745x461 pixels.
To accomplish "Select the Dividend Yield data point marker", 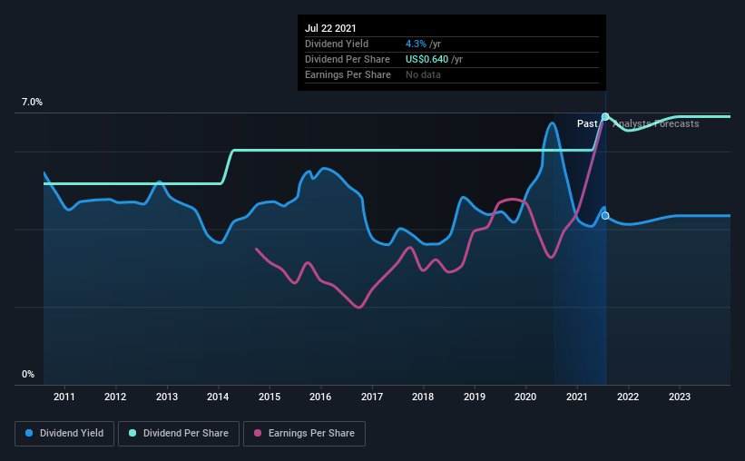I will [605, 216].
